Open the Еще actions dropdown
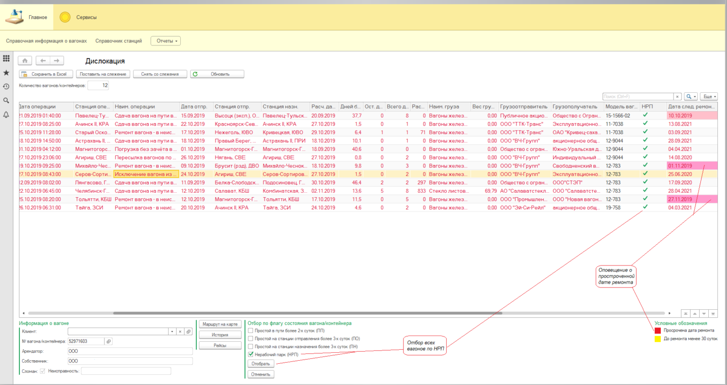 pos(709,96)
